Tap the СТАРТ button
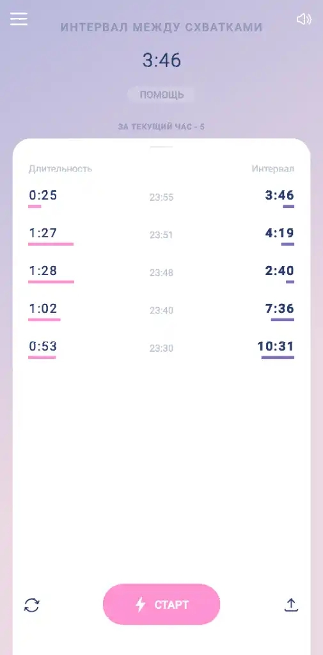This screenshot has width=323, height=655. 161,604
